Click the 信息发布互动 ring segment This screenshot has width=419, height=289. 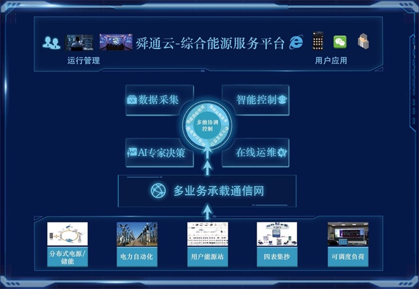click(220, 138)
